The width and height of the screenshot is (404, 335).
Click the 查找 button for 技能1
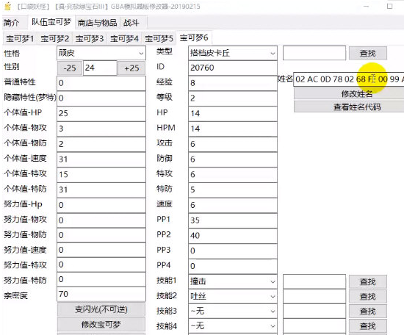tap(368, 281)
